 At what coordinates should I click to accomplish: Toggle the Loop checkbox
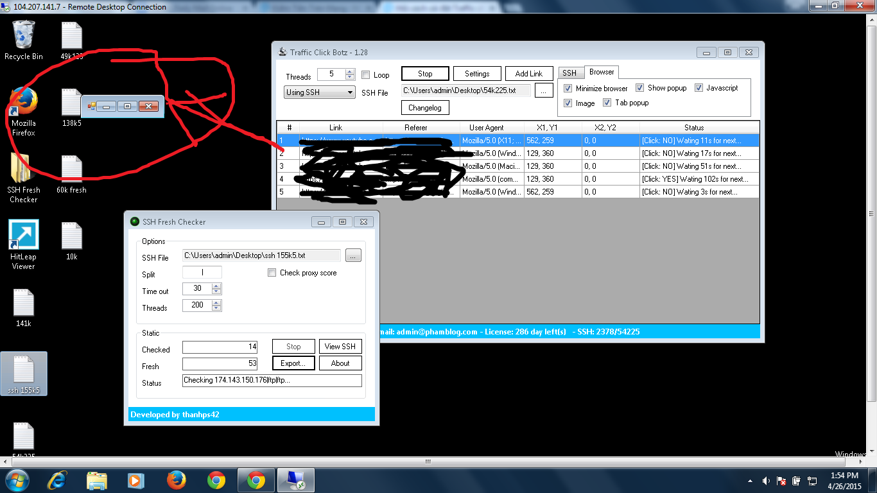(x=366, y=74)
